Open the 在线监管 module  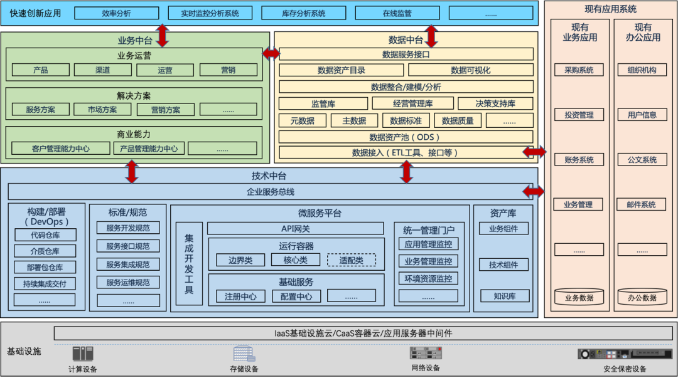397,12
